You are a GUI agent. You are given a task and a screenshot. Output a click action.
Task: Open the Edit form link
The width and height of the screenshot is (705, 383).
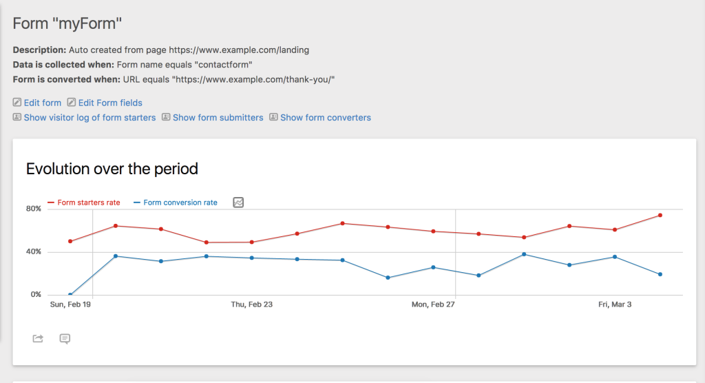click(x=42, y=103)
